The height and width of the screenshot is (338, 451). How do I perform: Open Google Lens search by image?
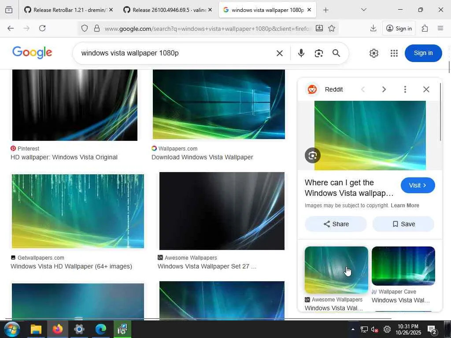pos(319,53)
